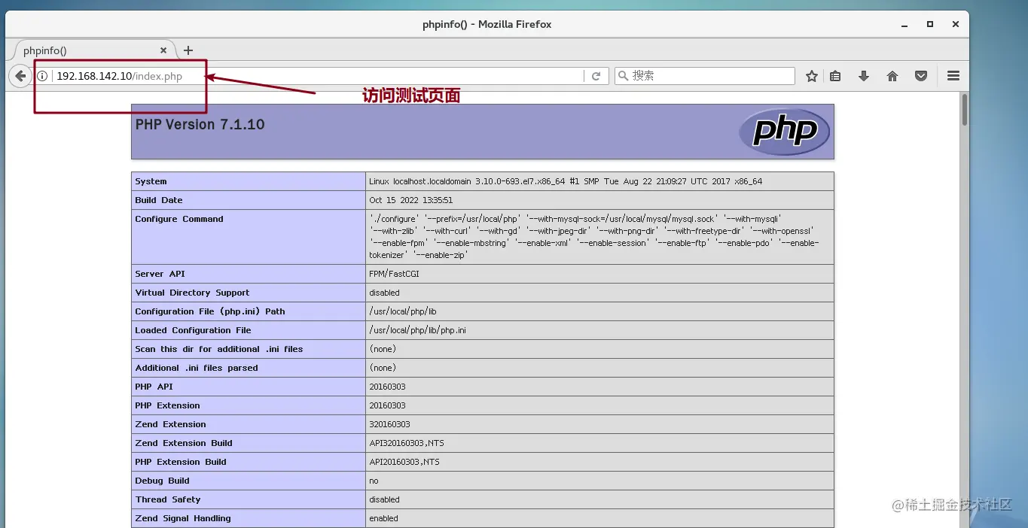Close the phpinfo() tab
Viewport: 1028px width, 528px height.
point(163,50)
